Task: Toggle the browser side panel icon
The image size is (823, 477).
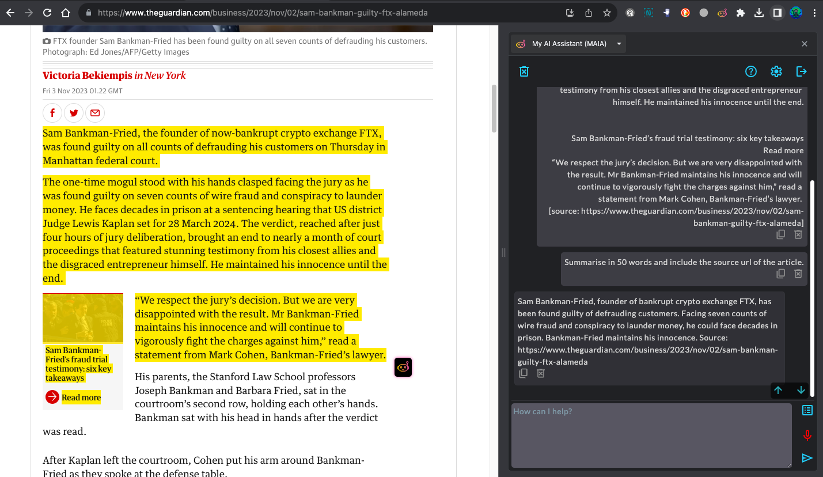Action: pos(778,13)
